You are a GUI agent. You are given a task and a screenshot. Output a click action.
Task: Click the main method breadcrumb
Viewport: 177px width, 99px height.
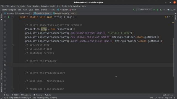click(x=73, y=10)
